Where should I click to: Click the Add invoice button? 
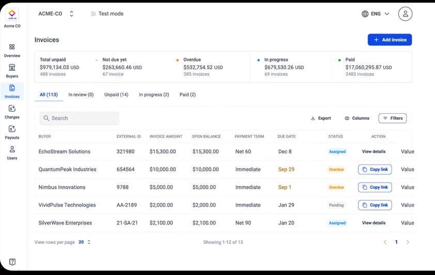click(x=390, y=40)
